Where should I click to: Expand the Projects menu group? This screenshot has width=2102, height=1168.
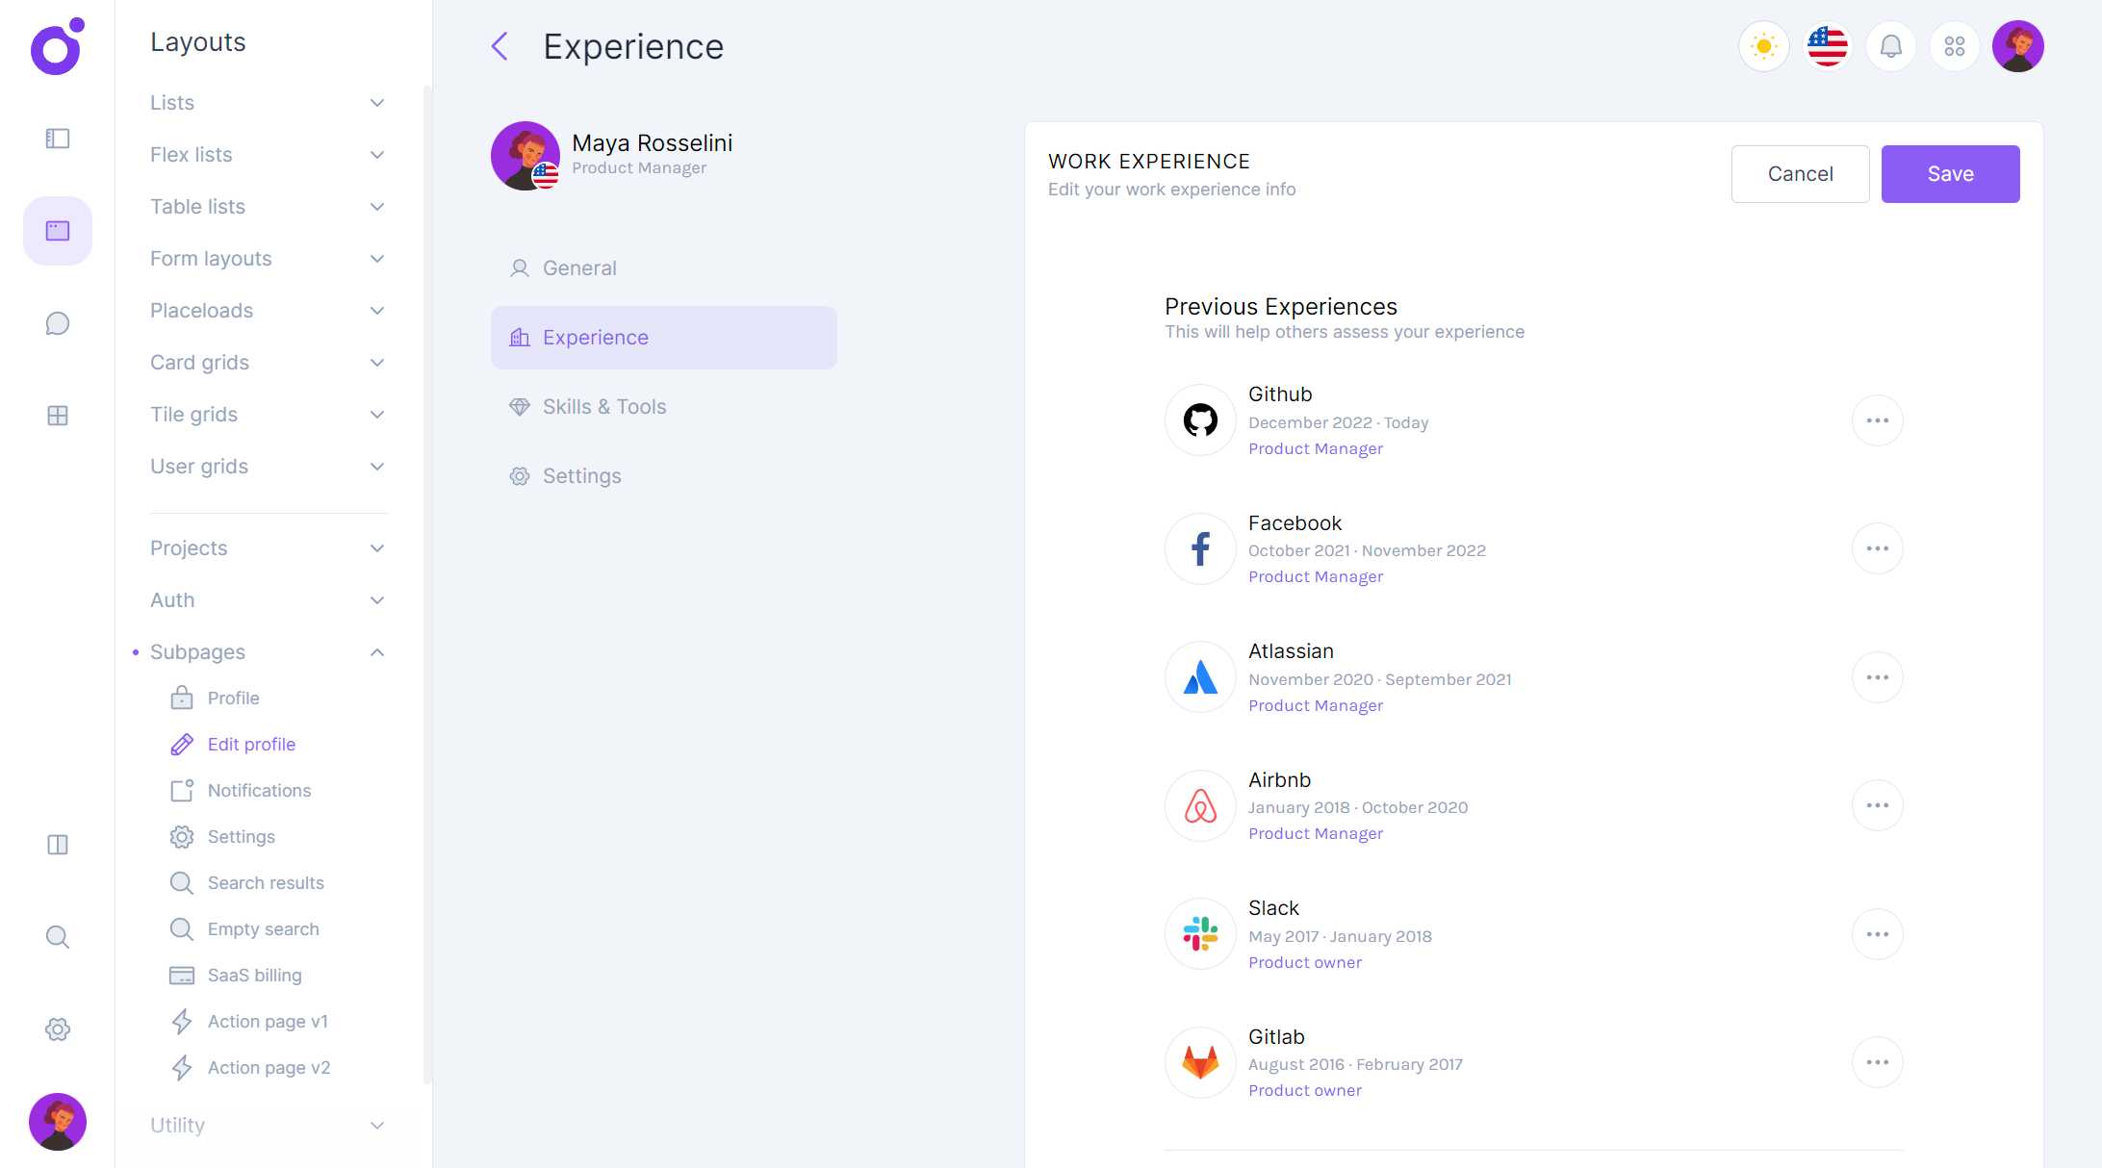pyautogui.click(x=268, y=548)
